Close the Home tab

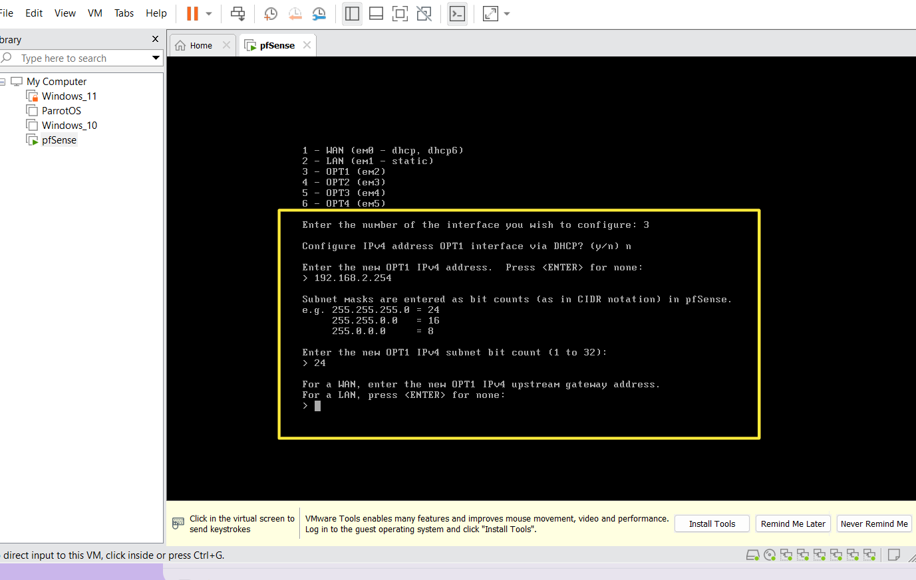coord(226,45)
